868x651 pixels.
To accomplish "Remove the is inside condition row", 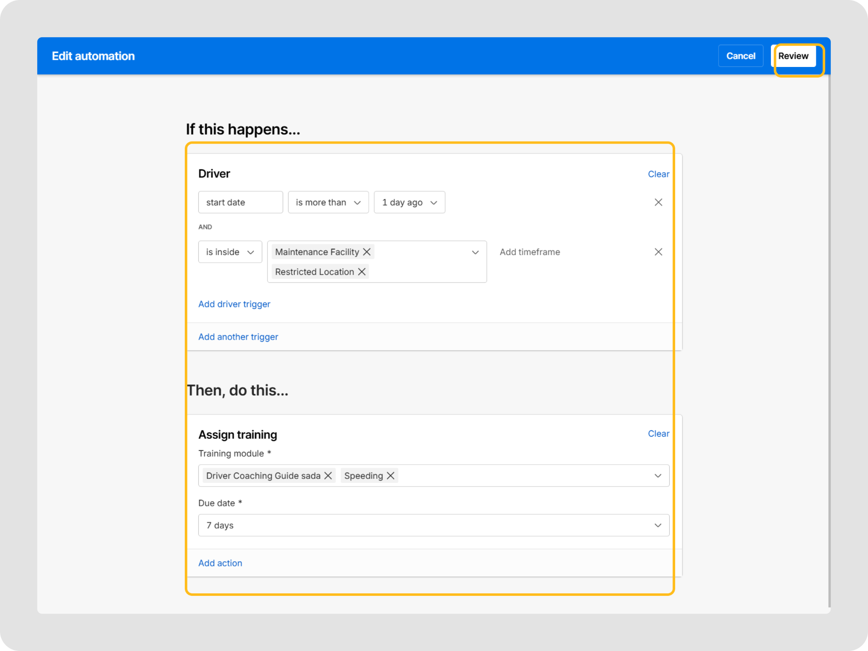I will coord(658,252).
